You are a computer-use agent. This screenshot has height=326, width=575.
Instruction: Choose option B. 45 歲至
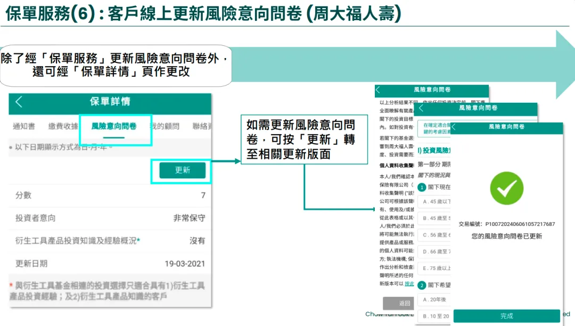click(434, 218)
